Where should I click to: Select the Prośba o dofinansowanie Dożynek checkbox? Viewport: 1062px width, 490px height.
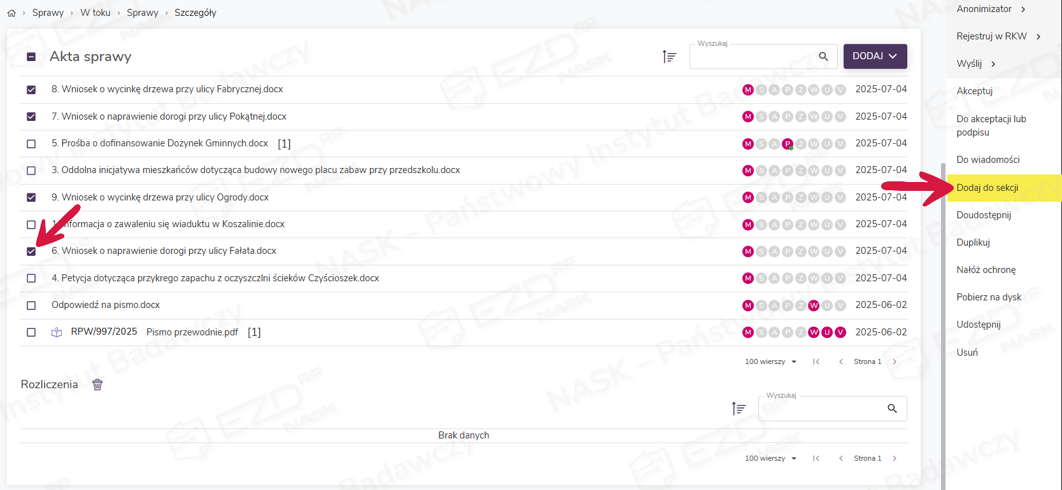[x=31, y=144]
